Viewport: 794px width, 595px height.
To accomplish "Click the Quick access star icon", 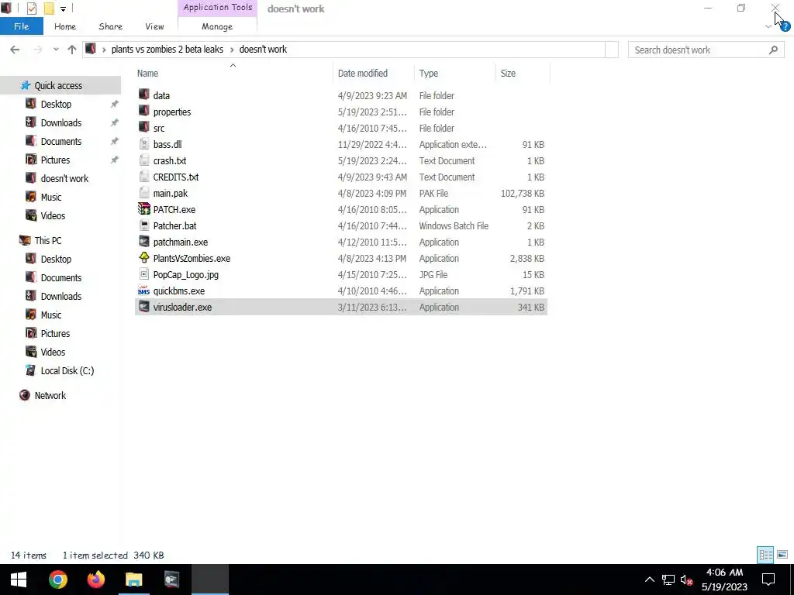I will pyautogui.click(x=26, y=85).
